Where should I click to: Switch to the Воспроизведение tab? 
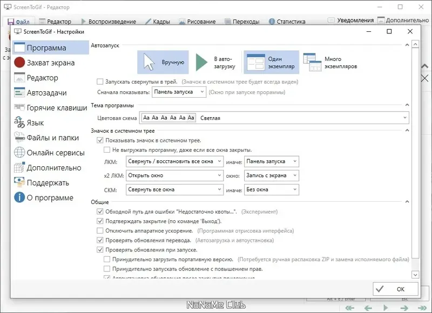(109, 22)
